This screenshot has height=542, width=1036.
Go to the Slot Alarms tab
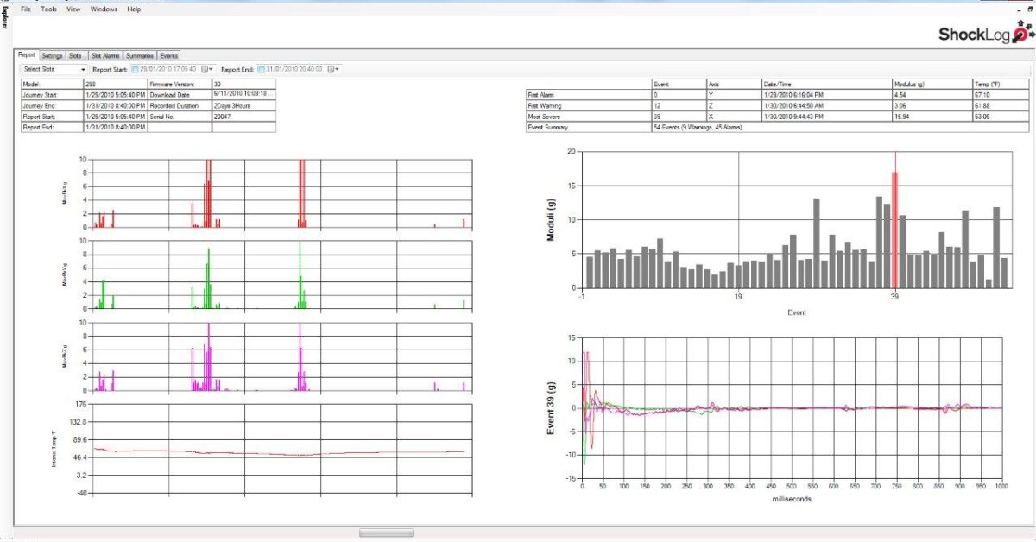click(105, 55)
